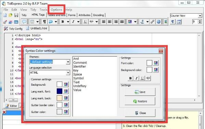Open the color picker for Lang mark. font

[66, 91]
